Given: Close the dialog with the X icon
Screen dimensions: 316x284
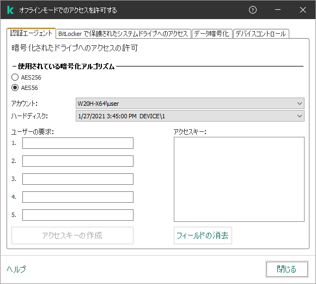Looking at the screenshot, I should pyautogui.click(x=303, y=10).
